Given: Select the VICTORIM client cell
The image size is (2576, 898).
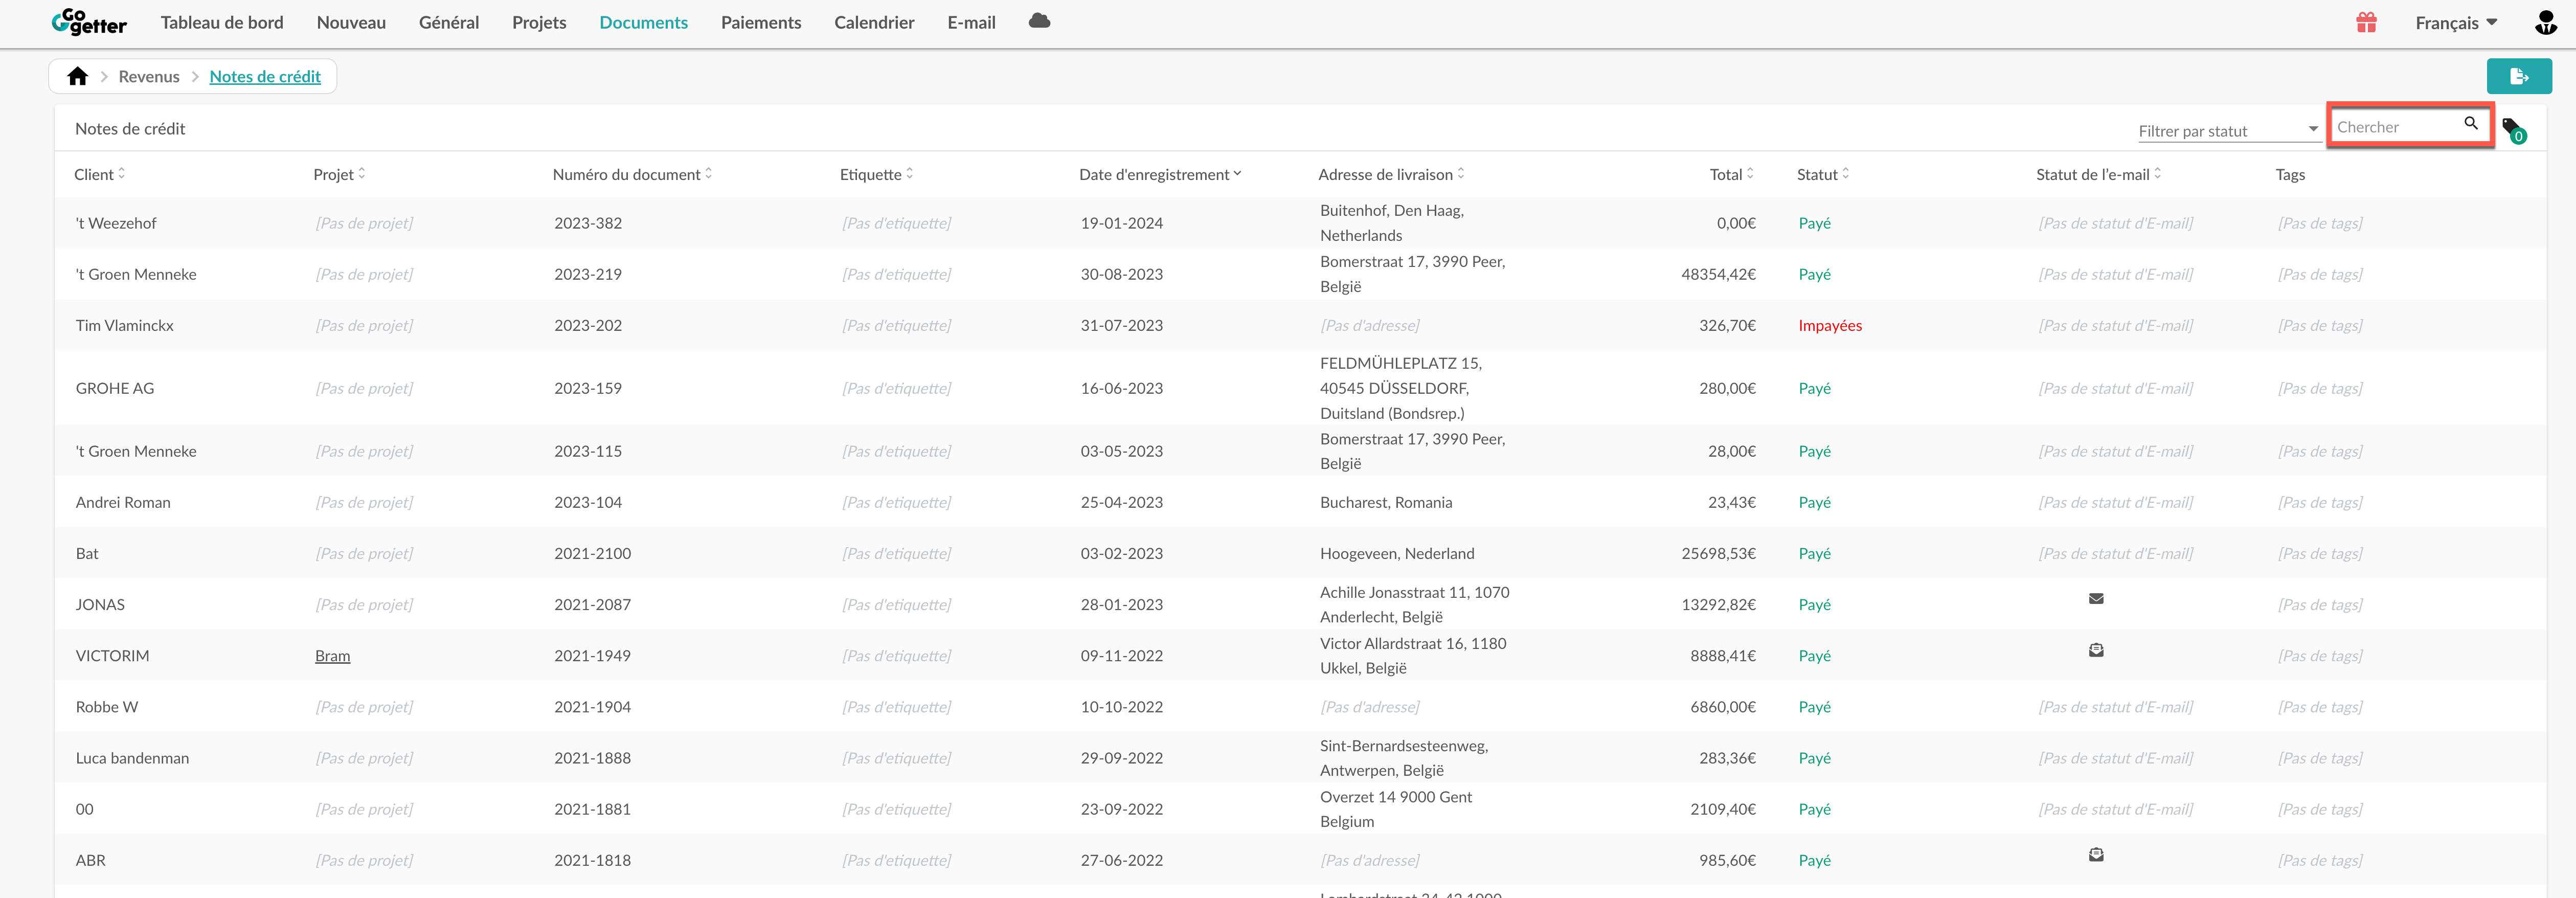Looking at the screenshot, I should click(112, 656).
